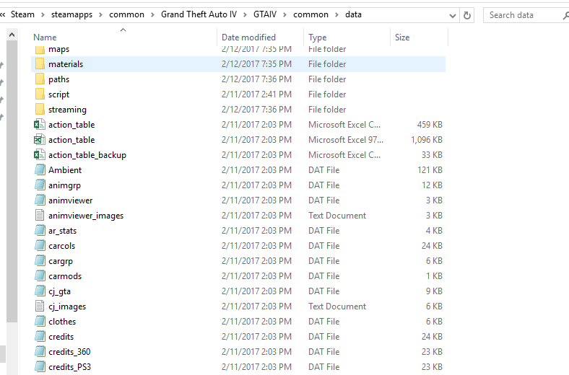Expand the chevron after Steam breadcrumb
Viewport: 569px width, 375px height.
point(43,15)
